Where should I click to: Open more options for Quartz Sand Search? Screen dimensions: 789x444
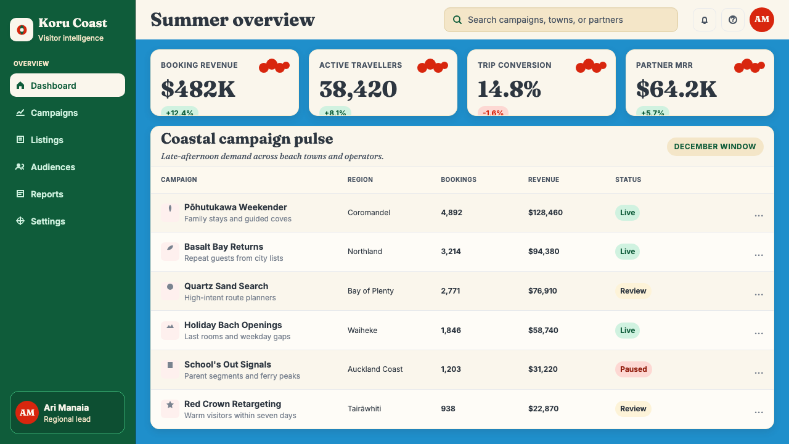[x=759, y=294]
